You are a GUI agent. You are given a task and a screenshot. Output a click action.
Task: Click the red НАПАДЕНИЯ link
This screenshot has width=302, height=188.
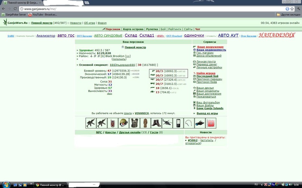click(277, 35)
